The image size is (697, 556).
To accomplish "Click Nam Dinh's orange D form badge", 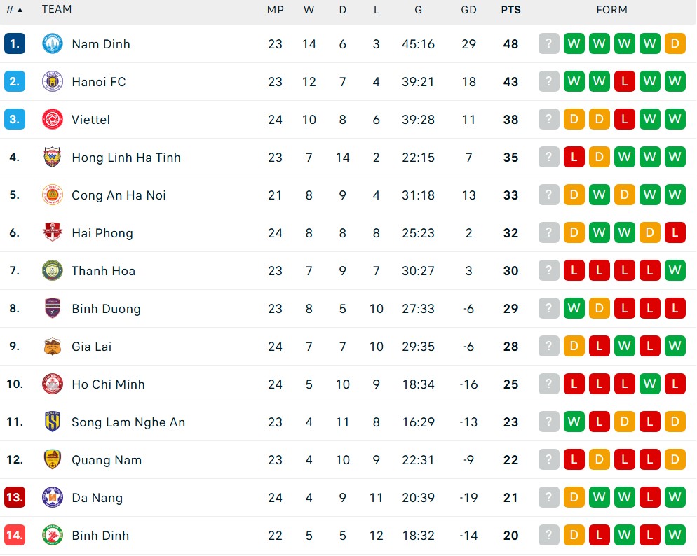I will point(675,43).
